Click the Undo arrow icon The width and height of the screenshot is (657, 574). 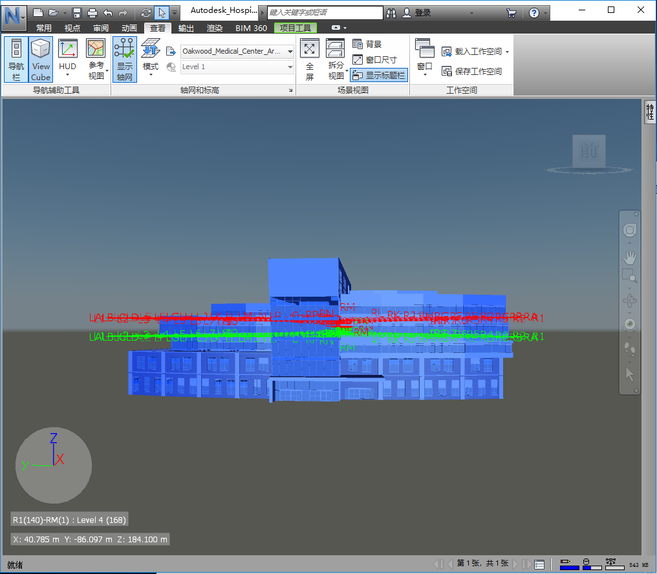pyautogui.click(x=108, y=13)
